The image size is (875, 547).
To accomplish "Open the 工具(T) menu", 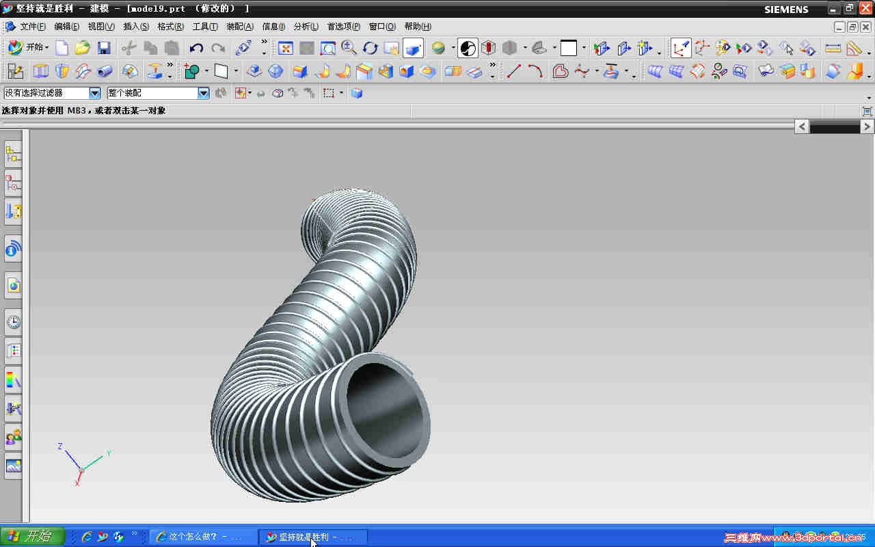I will click(x=205, y=27).
